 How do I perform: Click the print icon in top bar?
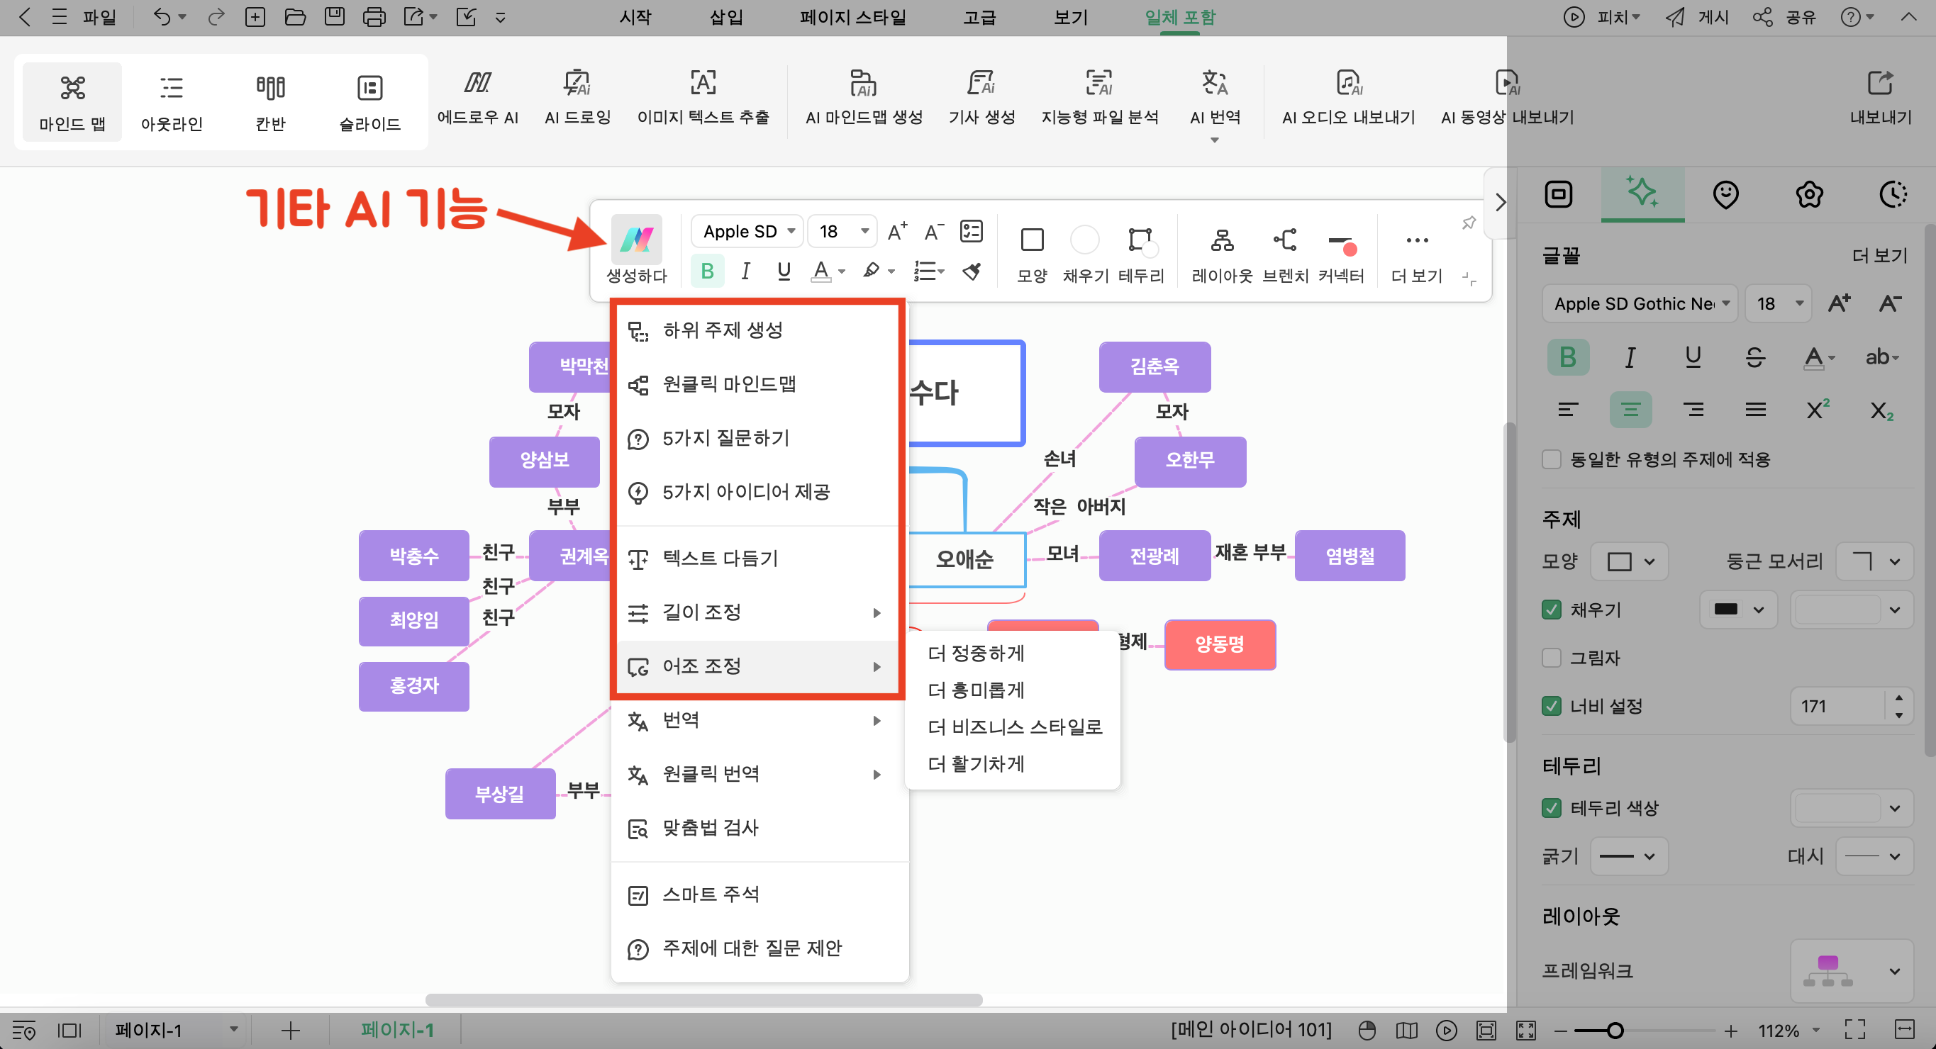point(374,16)
